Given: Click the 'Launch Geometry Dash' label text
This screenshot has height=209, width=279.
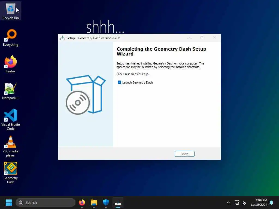Looking at the screenshot, I should 137,82.
